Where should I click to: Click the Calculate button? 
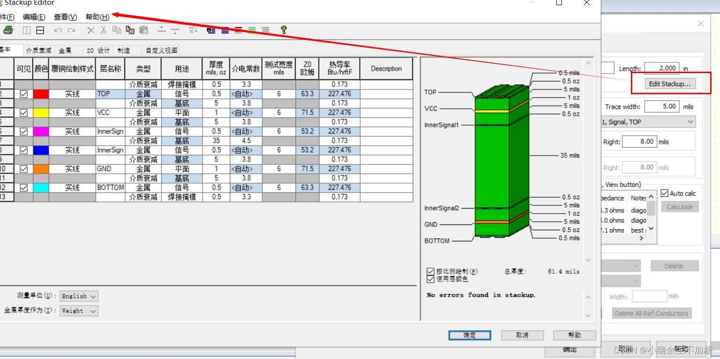pos(680,207)
